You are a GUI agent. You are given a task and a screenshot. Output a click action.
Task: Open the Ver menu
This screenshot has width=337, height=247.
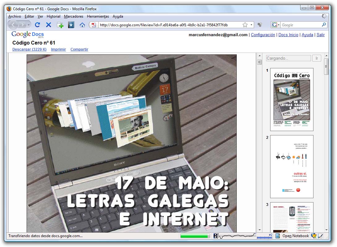(40, 16)
